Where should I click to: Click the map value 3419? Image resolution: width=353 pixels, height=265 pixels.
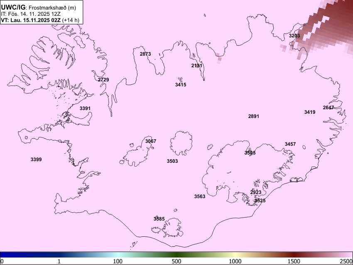pyautogui.click(x=310, y=112)
